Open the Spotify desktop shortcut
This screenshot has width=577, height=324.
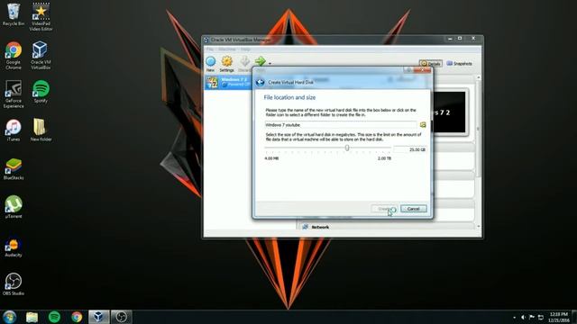pos(41,92)
